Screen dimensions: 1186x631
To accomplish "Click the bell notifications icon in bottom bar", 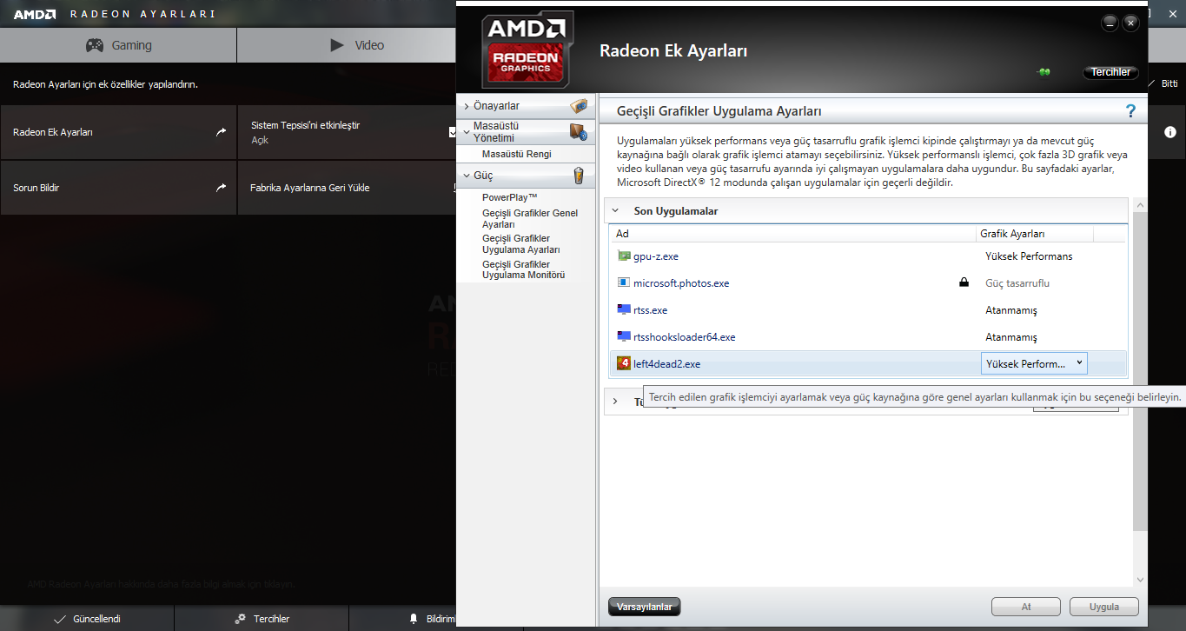I will tap(414, 619).
